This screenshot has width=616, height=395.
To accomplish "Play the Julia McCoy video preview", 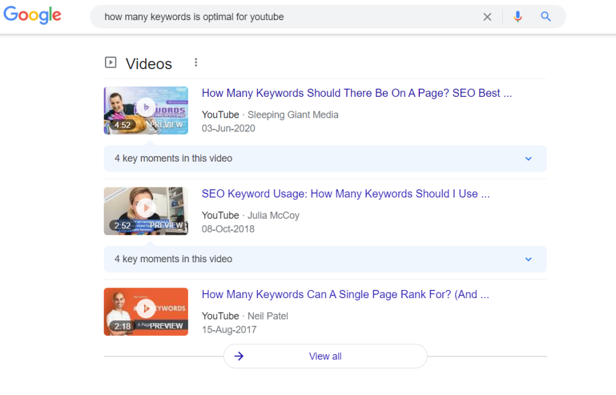I will pos(146,211).
